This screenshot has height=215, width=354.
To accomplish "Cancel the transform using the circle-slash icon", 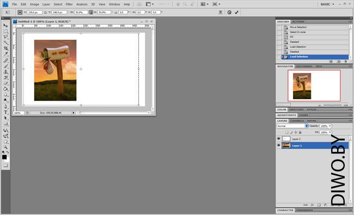I will [x=229, y=12].
